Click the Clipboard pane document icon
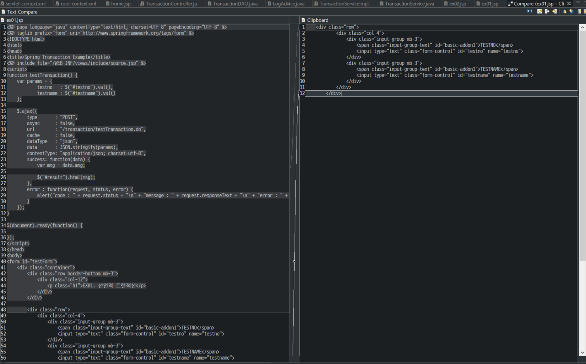Screen dimensions: 586x364 click(x=303, y=20)
